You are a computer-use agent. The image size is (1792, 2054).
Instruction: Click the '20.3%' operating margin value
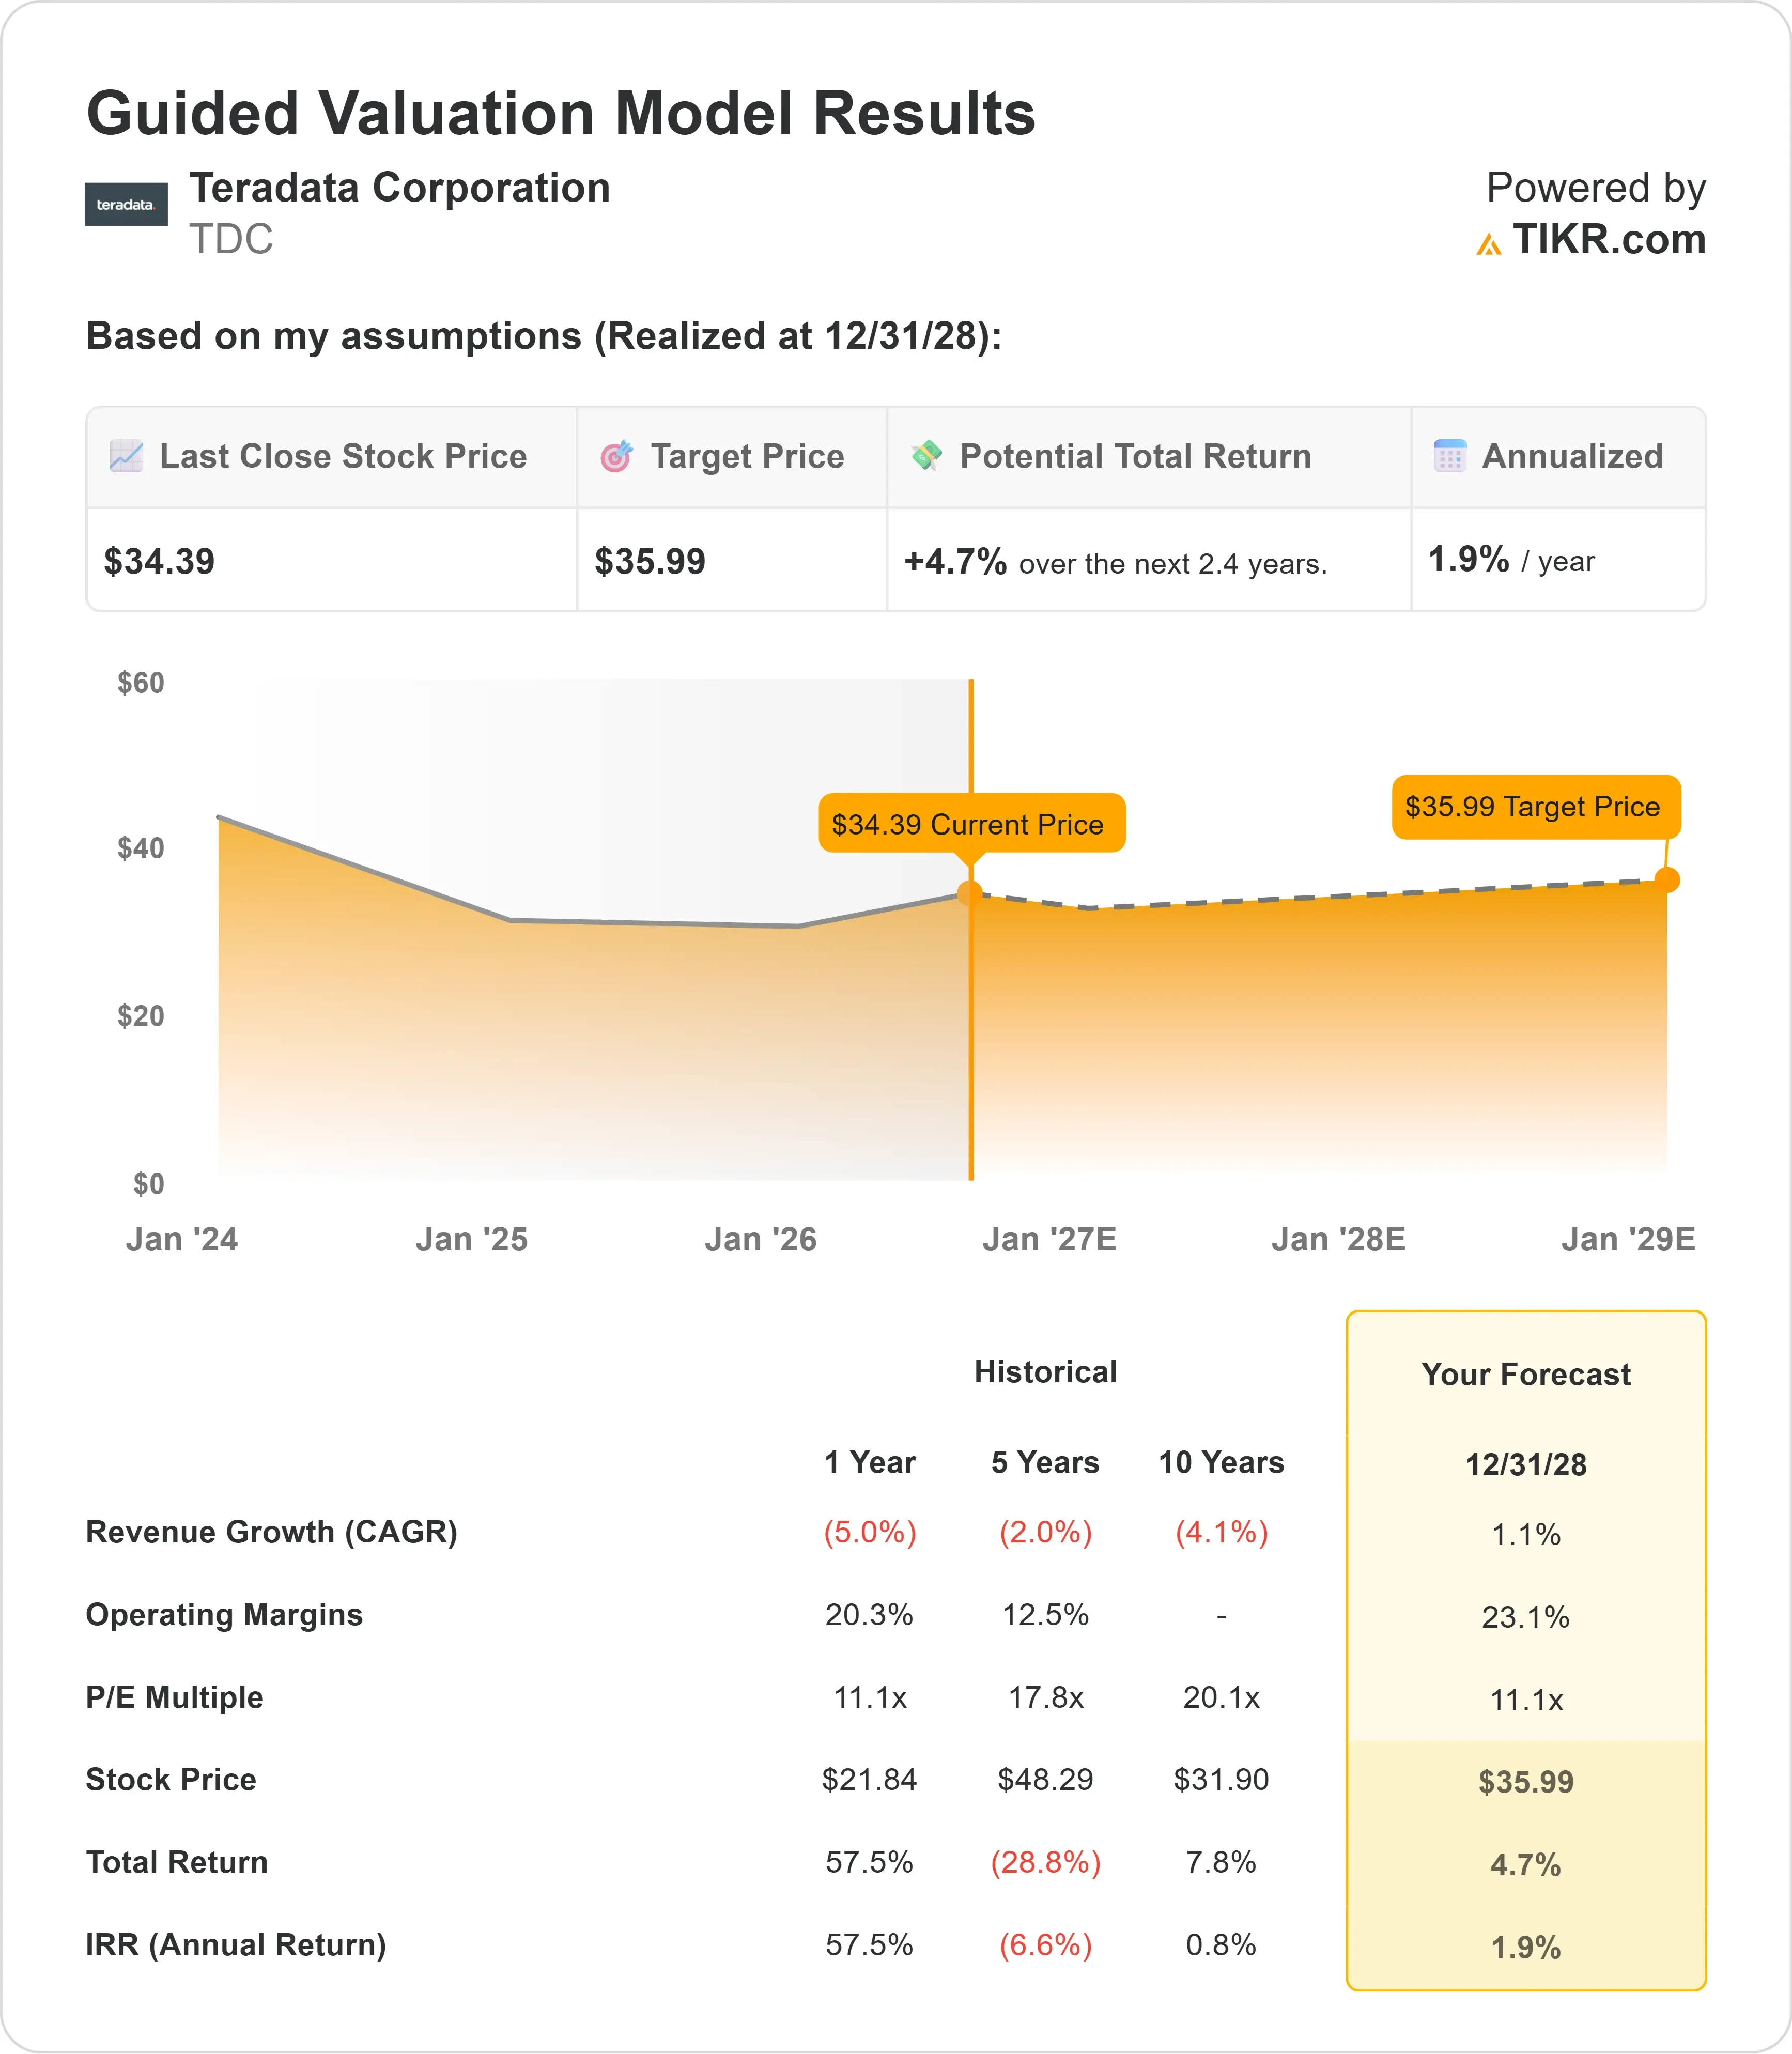click(x=869, y=1615)
